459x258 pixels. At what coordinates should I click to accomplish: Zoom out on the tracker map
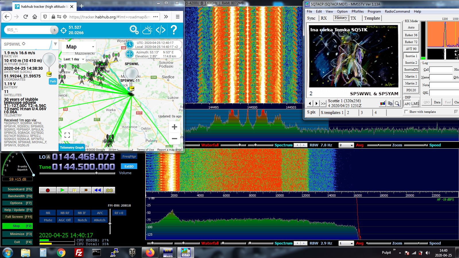point(174,139)
